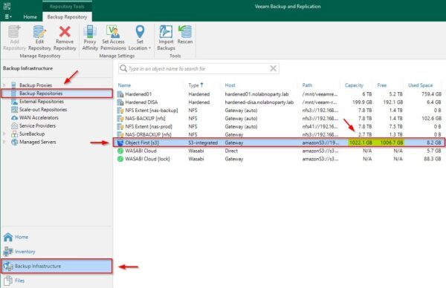Click the Add Repository ribbon icon
446x288 pixels.
click(x=14, y=32)
